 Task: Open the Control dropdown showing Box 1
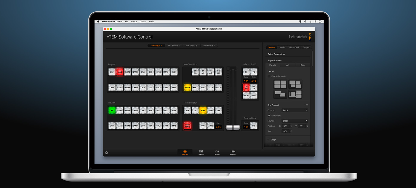tap(295, 110)
